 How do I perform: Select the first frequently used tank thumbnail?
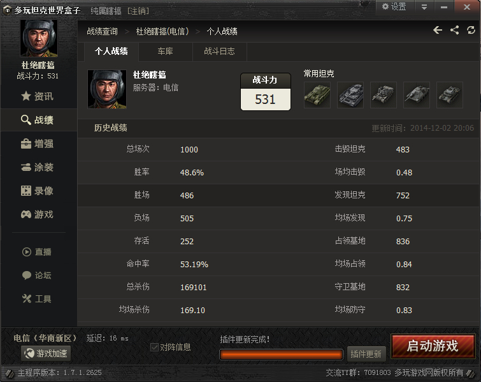(x=317, y=95)
